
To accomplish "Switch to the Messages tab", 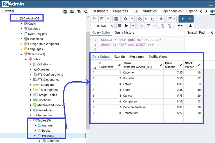I will 137,57.
